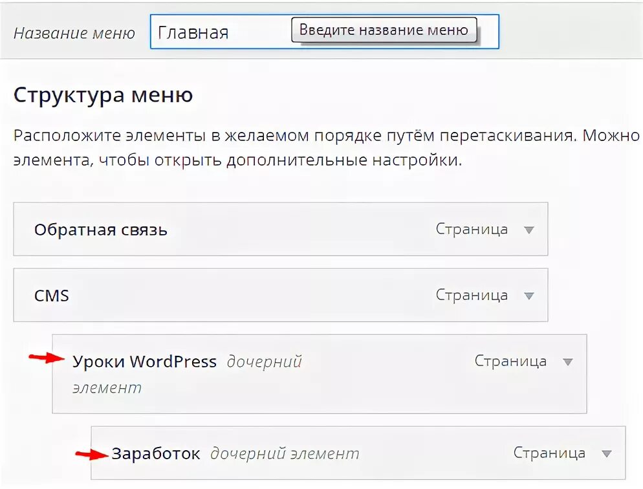Select the Обратная связь menu item title
The width and height of the screenshot is (643, 489).
[100, 230]
